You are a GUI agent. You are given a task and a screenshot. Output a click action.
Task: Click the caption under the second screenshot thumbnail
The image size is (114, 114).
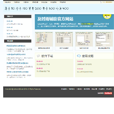point(64,48)
